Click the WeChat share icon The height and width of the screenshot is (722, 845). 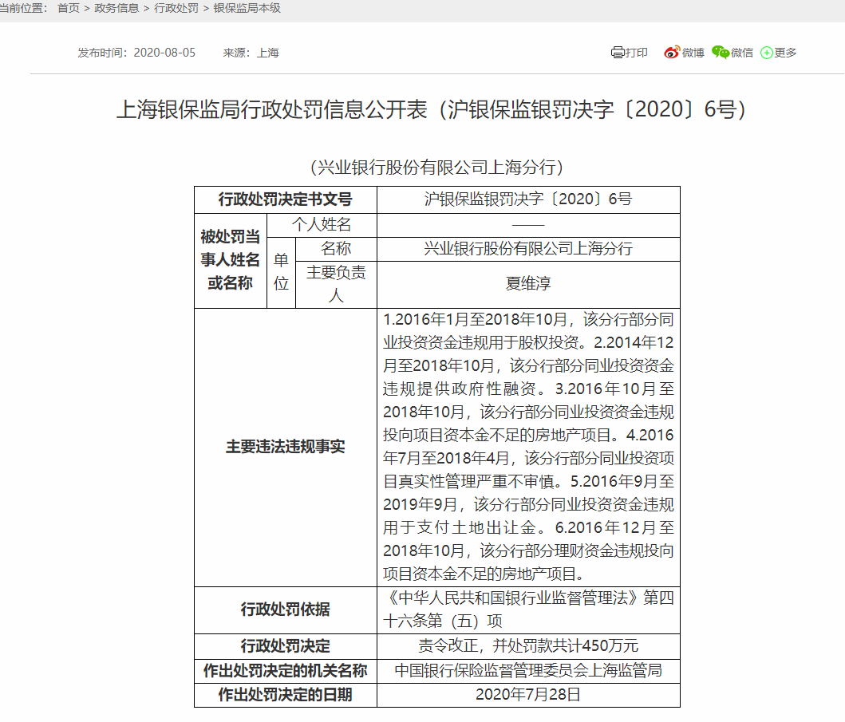pos(721,53)
